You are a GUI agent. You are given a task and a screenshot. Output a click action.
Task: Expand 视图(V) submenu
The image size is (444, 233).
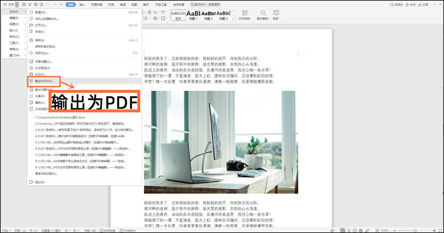pos(14,24)
